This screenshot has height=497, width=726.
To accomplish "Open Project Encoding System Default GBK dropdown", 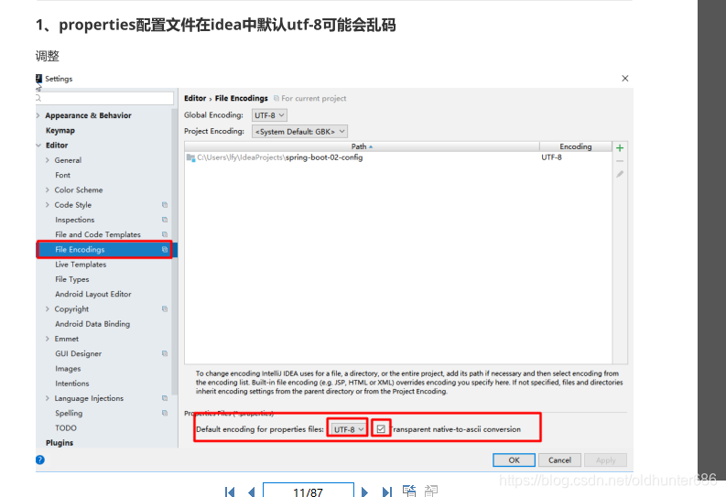I will (x=299, y=132).
